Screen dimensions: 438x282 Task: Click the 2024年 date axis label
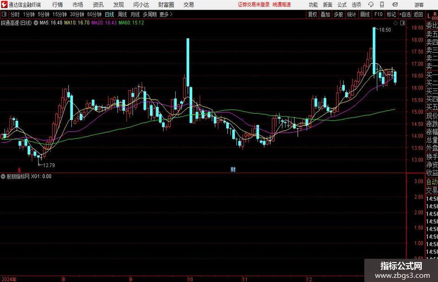point(9,279)
